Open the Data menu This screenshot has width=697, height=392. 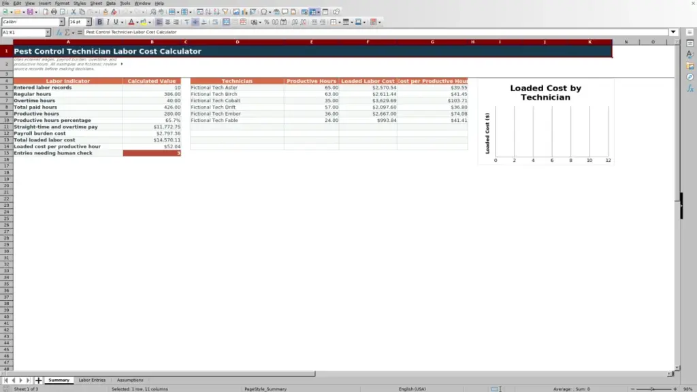tap(111, 3)
